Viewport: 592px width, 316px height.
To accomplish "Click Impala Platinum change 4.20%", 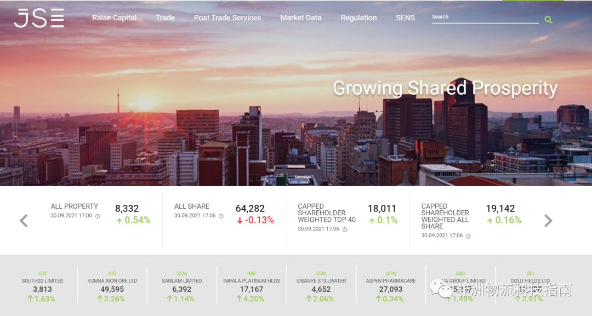I will pos(251,298).
